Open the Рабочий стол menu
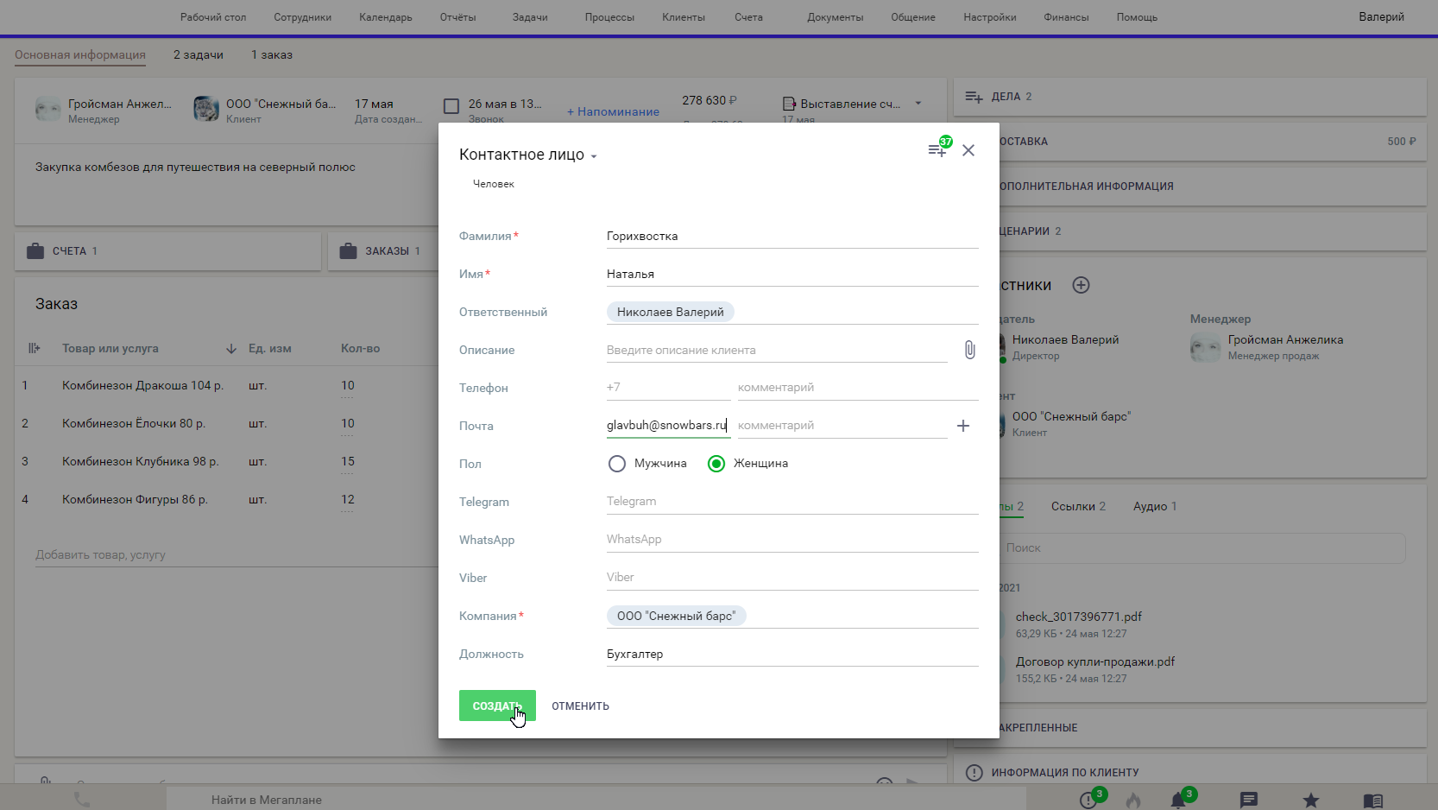This screenshot has height=810, width=1438. tap(213, 17)
